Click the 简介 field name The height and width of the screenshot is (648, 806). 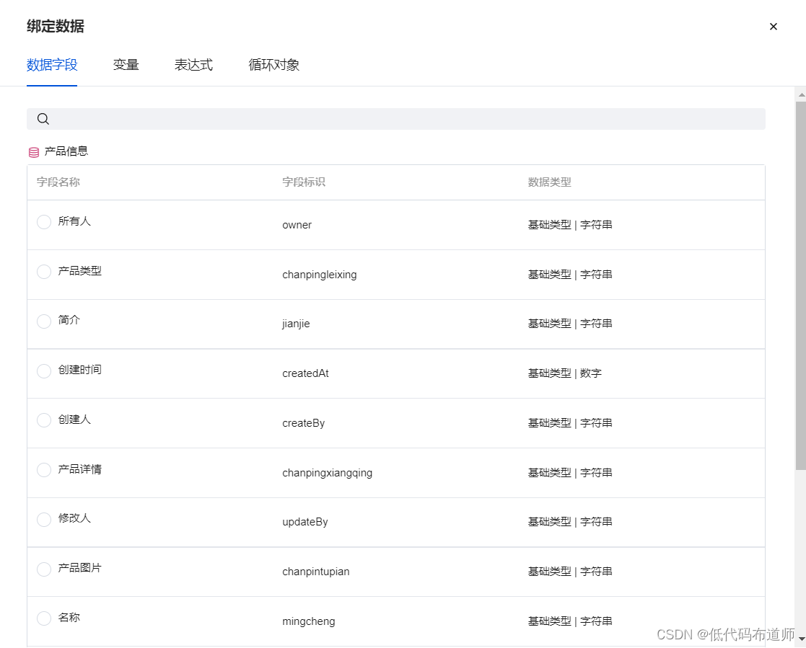[69, 320]
